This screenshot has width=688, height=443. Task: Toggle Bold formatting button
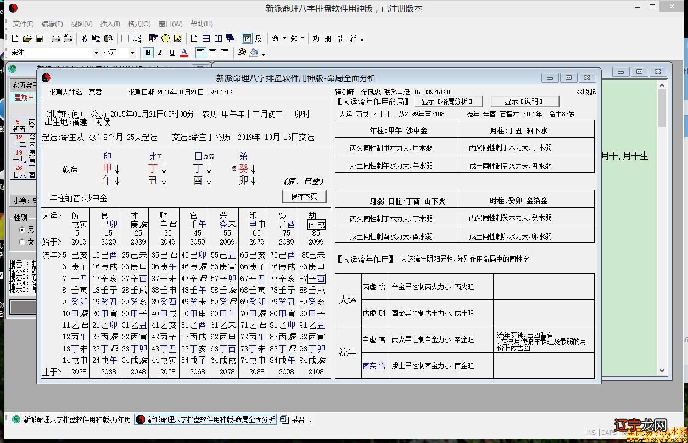pos(148,53)
